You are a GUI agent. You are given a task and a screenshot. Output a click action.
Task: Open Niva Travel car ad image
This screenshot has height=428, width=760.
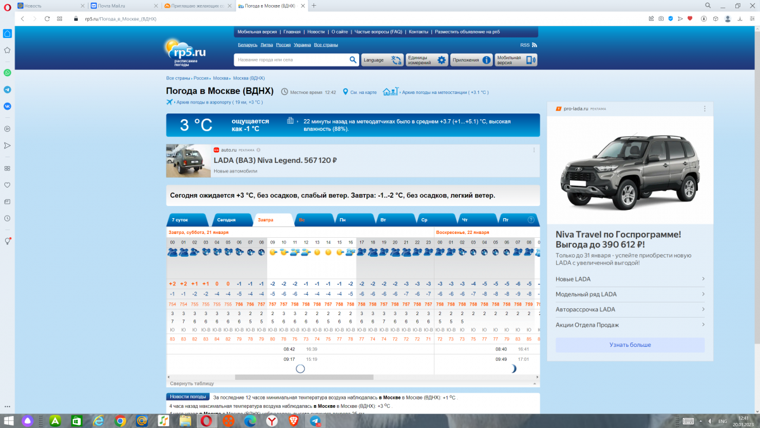630,170
